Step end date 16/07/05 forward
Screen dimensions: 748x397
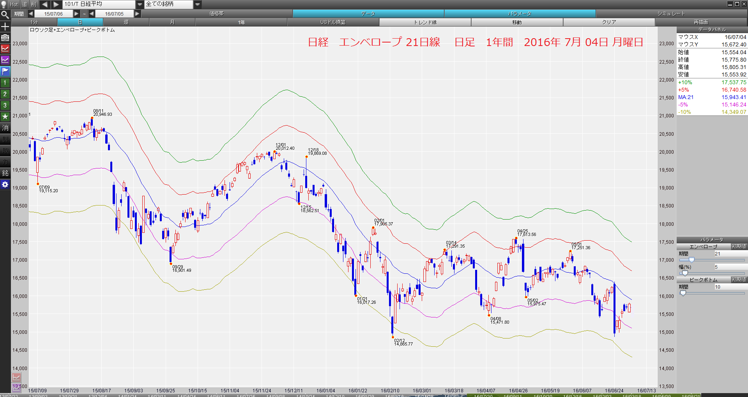click(137, 14)
